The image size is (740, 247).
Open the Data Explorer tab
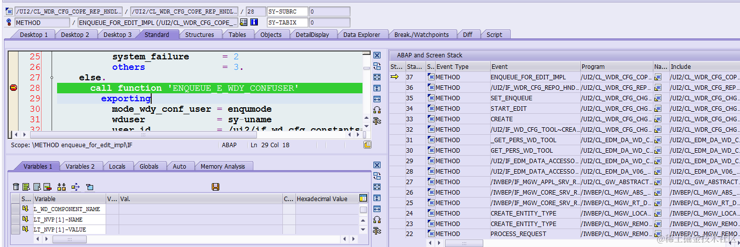pos(361,34)
